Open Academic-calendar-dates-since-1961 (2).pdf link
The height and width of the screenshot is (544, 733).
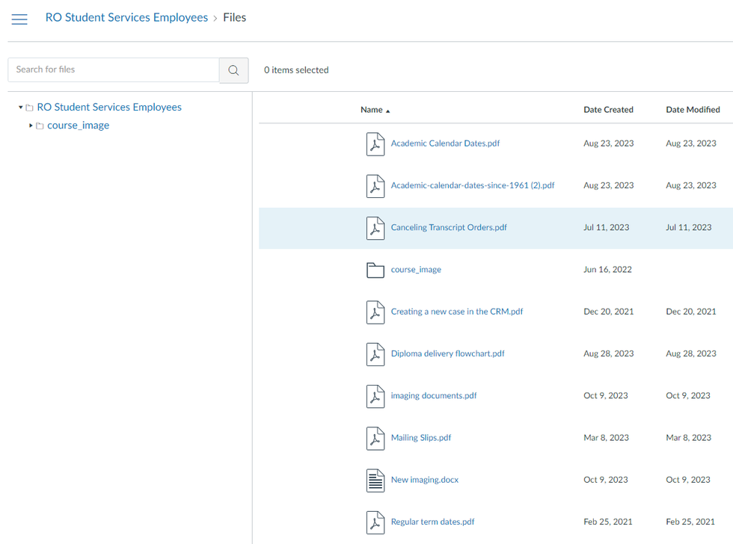pyautogui.click(x=473, y=185)
